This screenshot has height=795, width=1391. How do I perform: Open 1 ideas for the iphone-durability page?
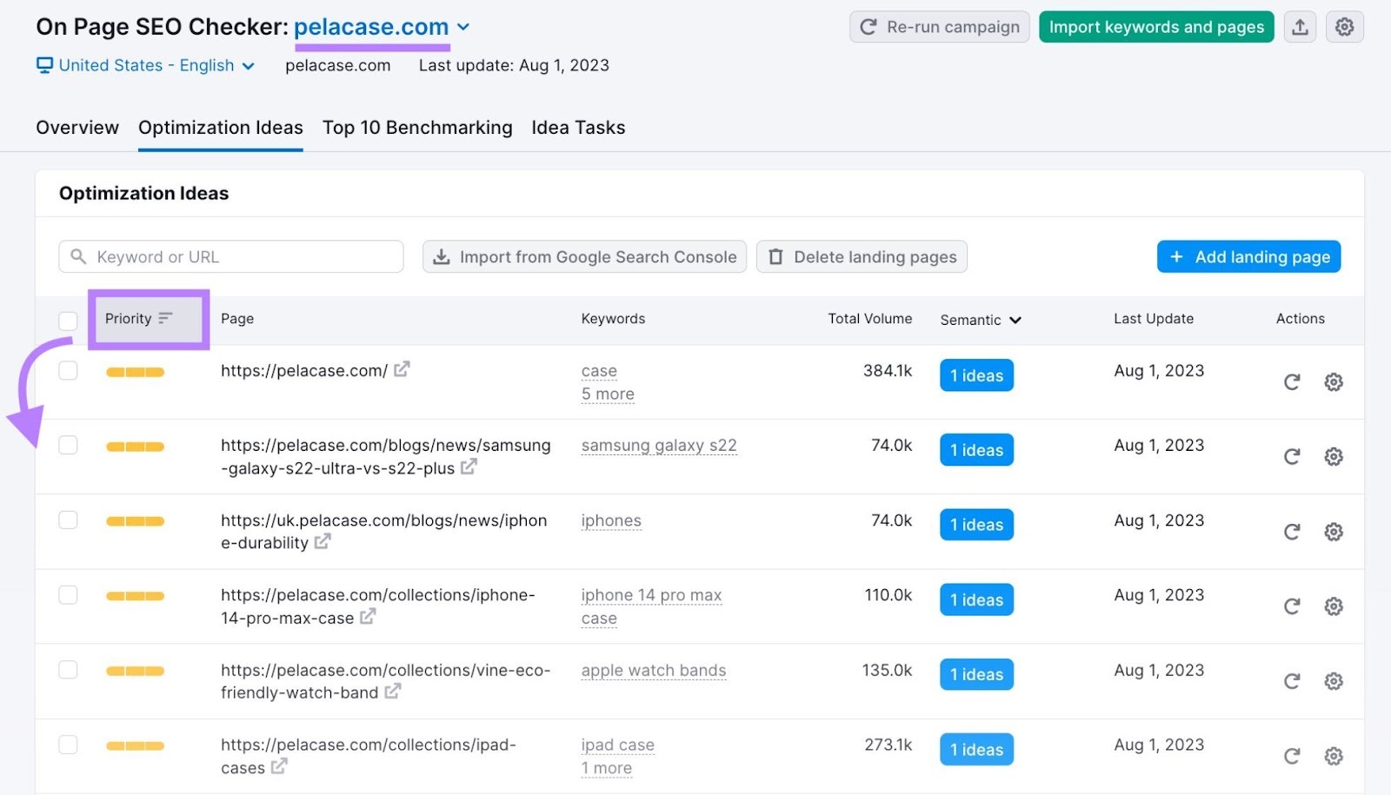click(975, 524)
